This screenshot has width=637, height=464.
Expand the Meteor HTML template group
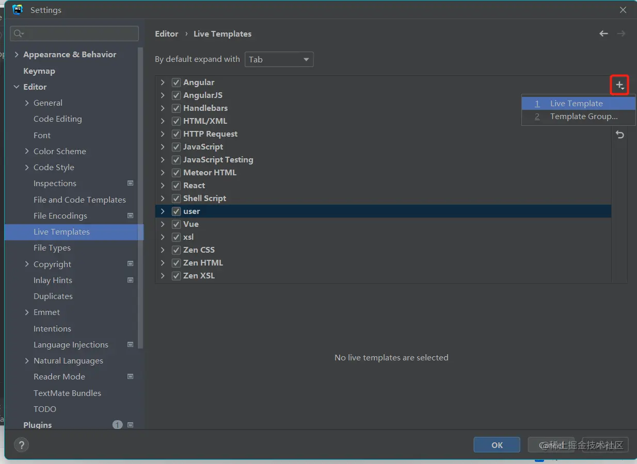click(163, 173)
